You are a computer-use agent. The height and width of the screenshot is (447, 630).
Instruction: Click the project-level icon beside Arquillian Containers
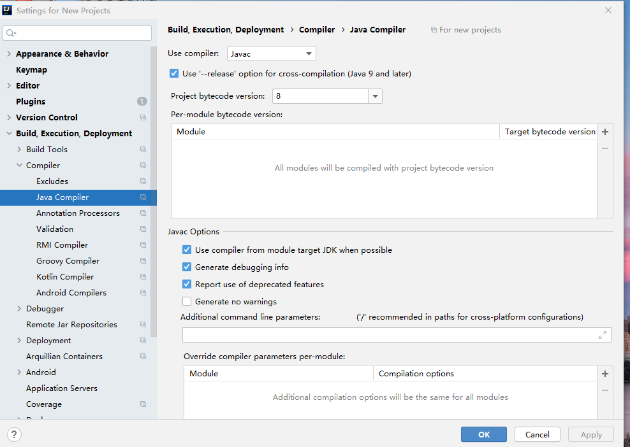coord(143,357)
